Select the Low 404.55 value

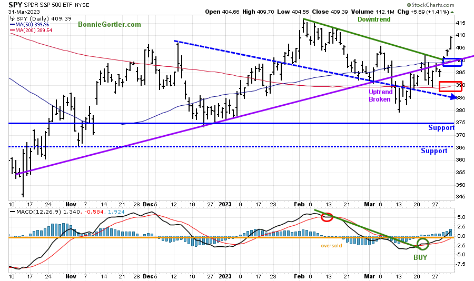pyautogui.click(x=293, y=12)
